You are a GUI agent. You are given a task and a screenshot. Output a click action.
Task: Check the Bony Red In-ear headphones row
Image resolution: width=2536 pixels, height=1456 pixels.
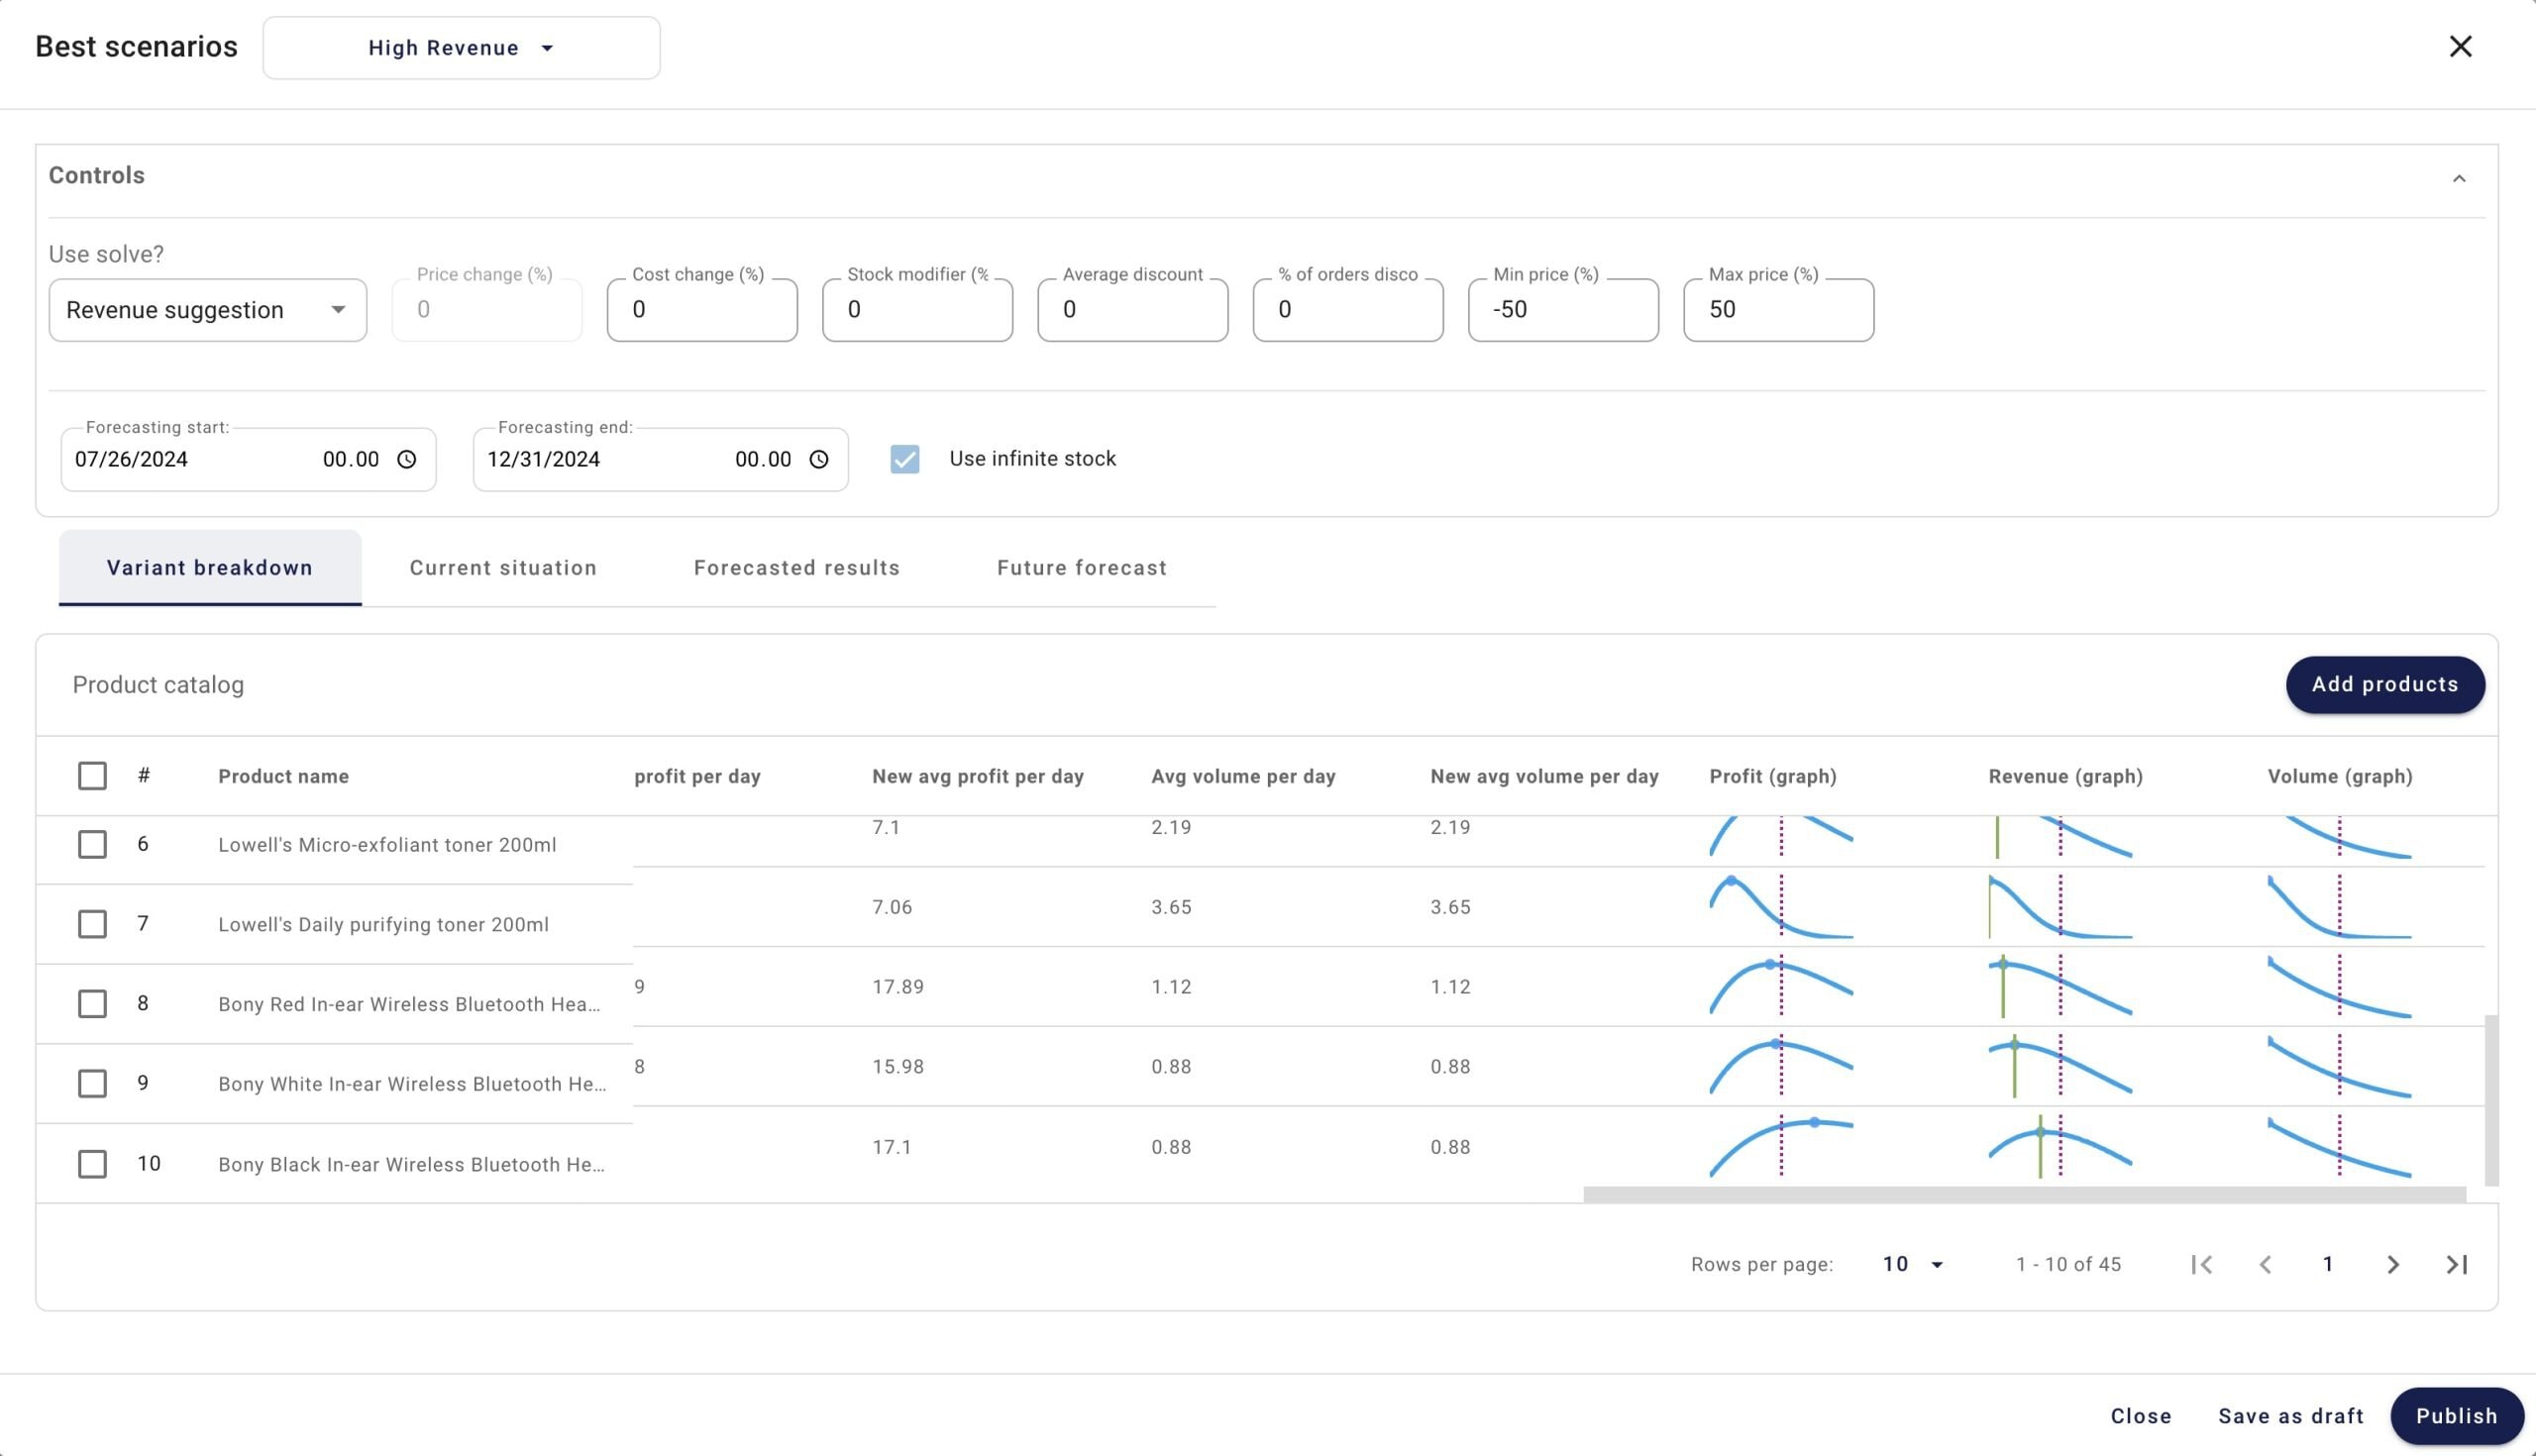(x=92, y=1003)
